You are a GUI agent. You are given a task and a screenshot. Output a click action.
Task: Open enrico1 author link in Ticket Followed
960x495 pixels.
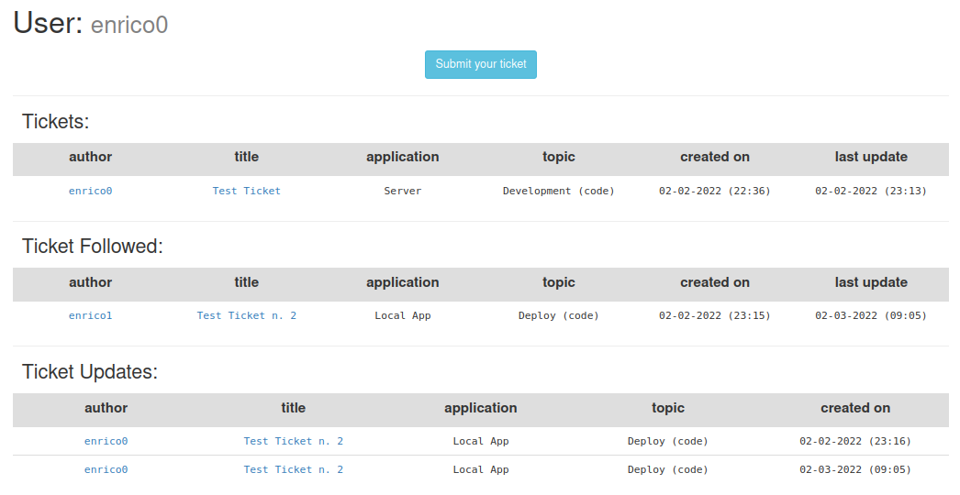(91, 315)
